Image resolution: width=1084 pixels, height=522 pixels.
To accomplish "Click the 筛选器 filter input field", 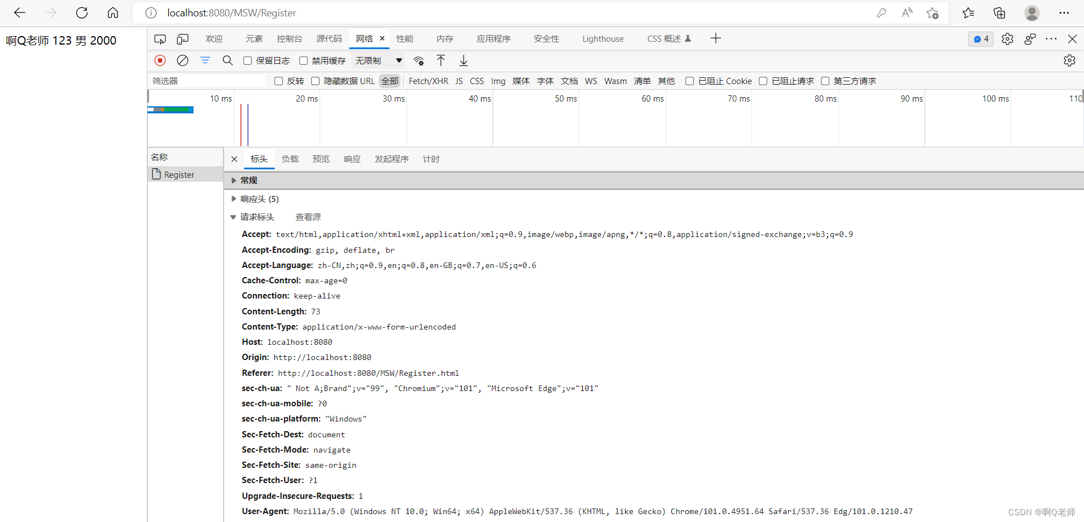I will pyautogui.click(x=207, y=81).
